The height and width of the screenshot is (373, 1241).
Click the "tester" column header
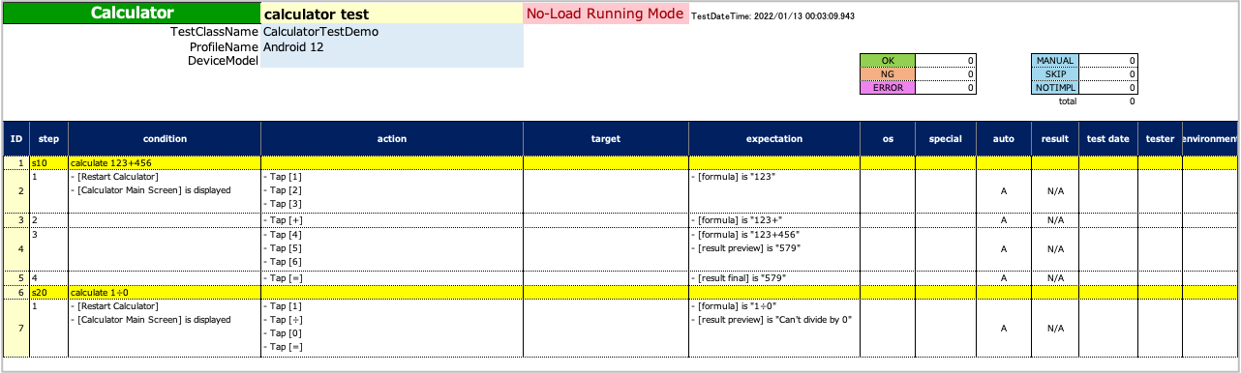point(1160,139)
